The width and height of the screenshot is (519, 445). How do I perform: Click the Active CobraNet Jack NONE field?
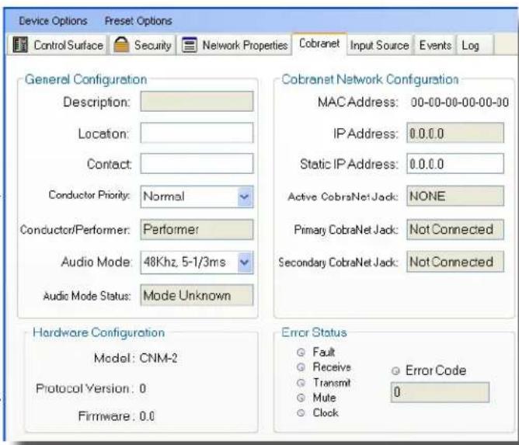[455, 196]
